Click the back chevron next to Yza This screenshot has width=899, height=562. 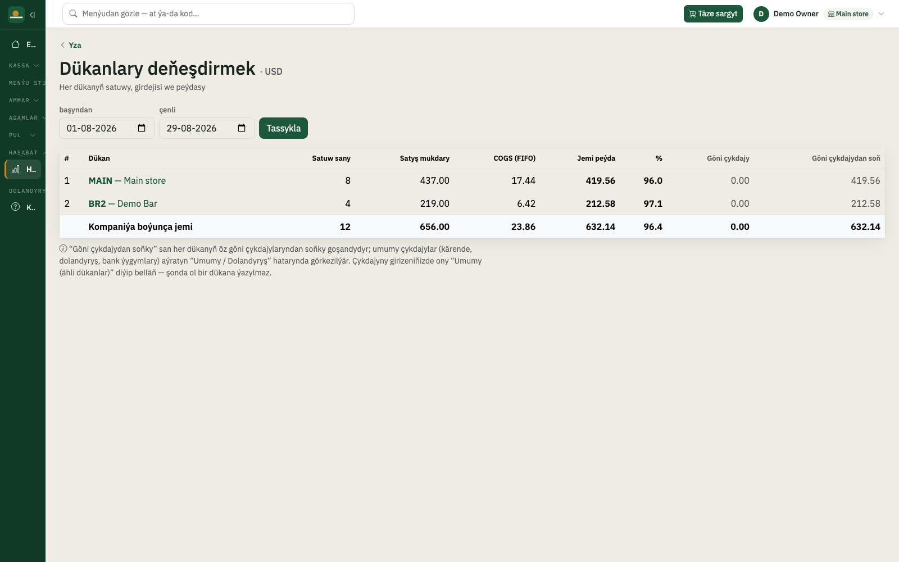coord(62,45)
